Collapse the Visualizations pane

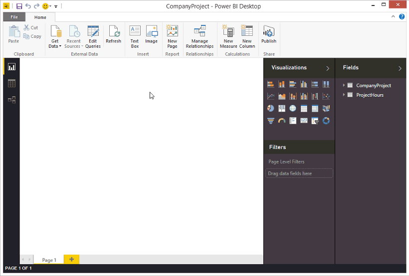pos(328,68)
